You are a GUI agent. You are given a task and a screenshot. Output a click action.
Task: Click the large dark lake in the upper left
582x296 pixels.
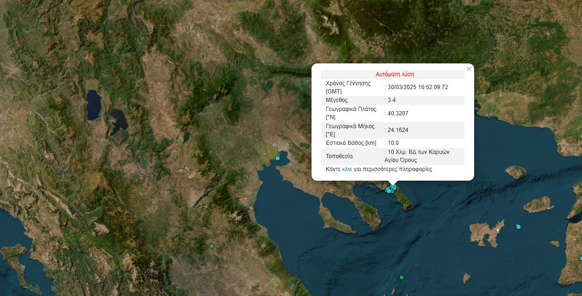[94, 105]
